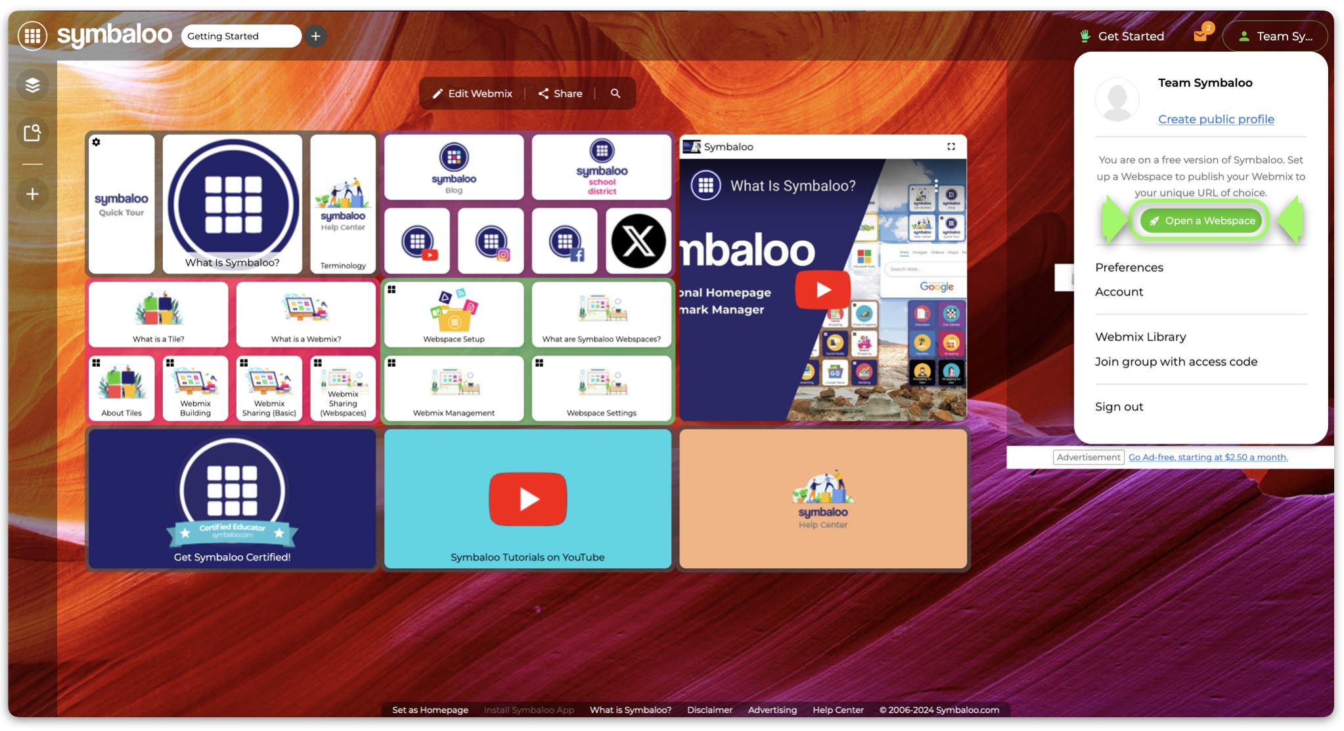Viewport: 1344px width, 731px height.
Task: Open the Team Symbaloo account dropdown
Action: (x=1275, y=36)
